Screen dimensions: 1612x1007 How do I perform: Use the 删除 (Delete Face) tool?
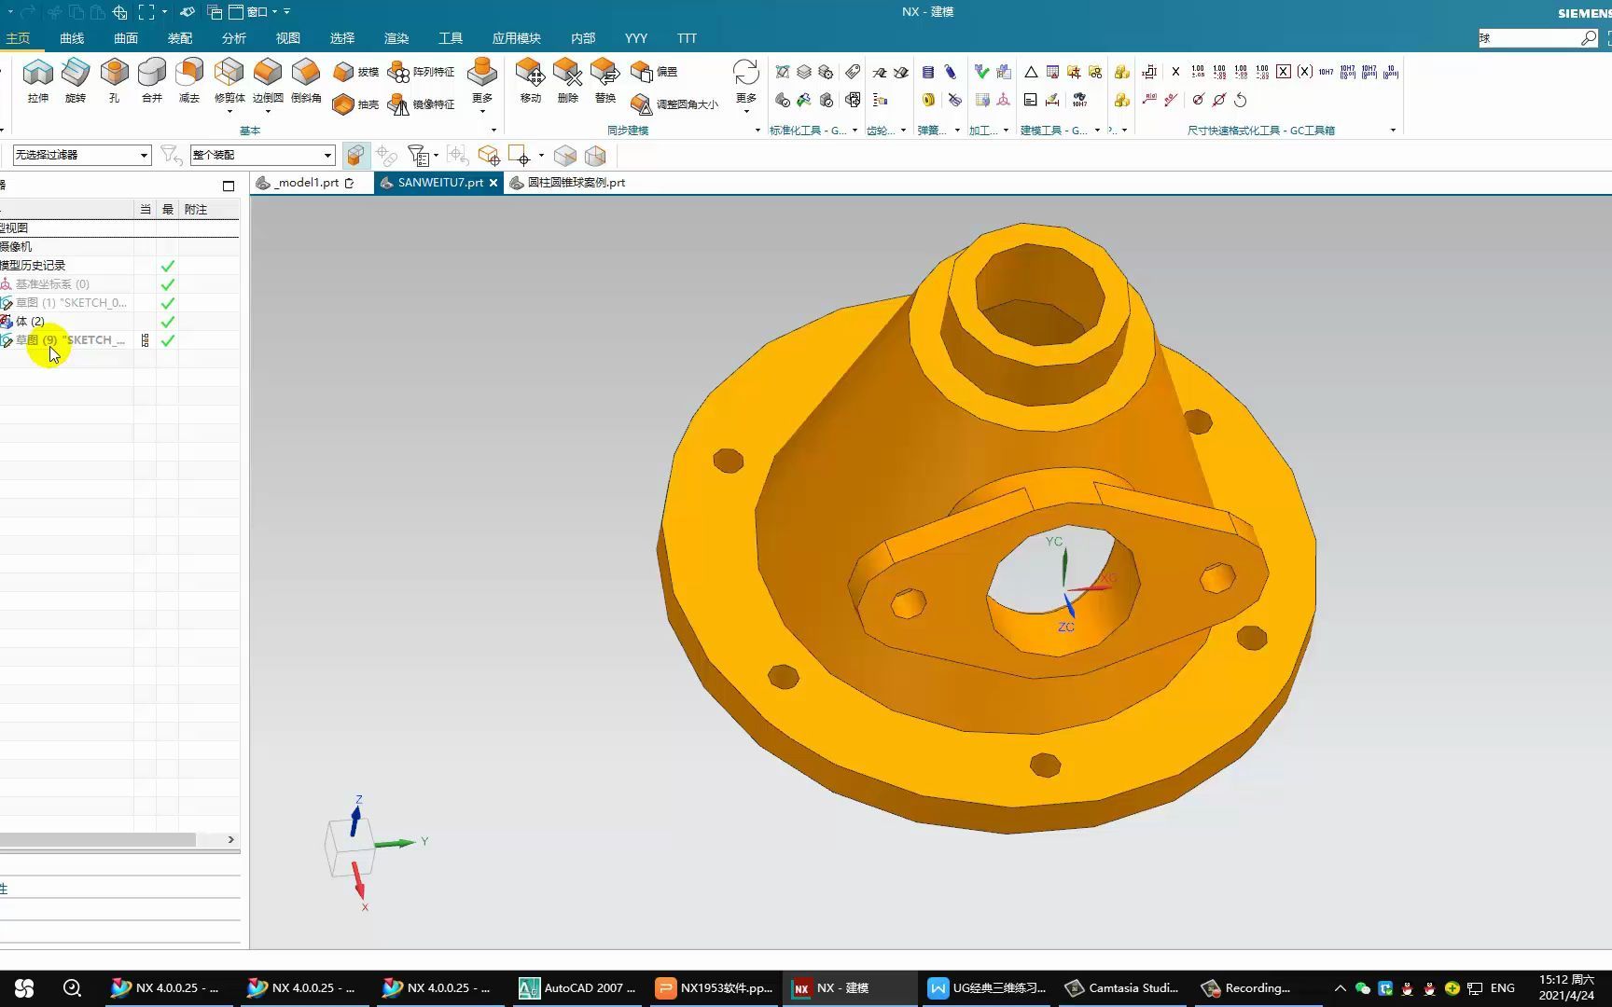pyautogui.click(x=567, y=75)
